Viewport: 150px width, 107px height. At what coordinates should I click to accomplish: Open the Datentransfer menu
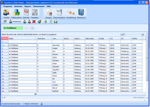coord(39,6)
